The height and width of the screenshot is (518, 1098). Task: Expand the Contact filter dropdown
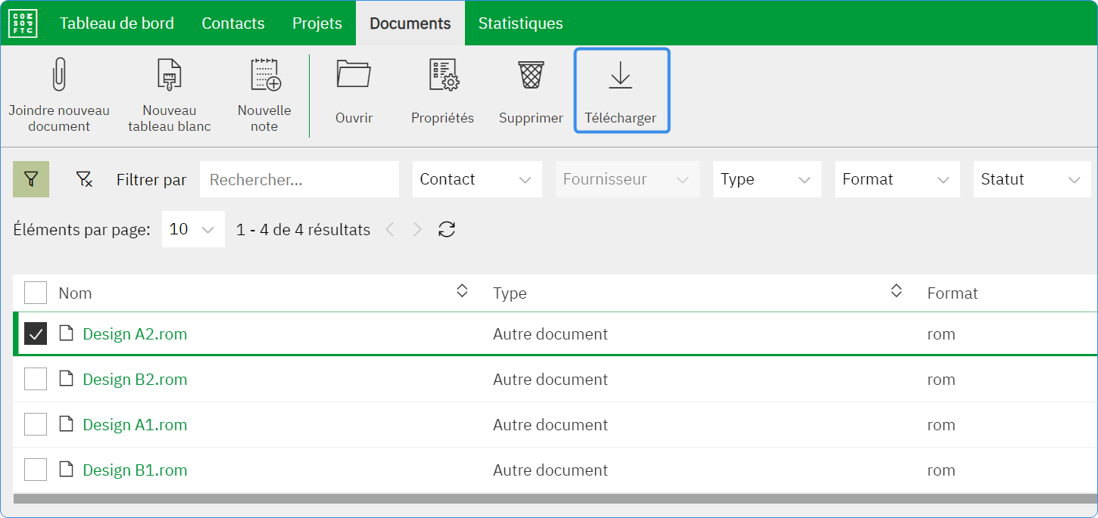(x=477, y=179)
